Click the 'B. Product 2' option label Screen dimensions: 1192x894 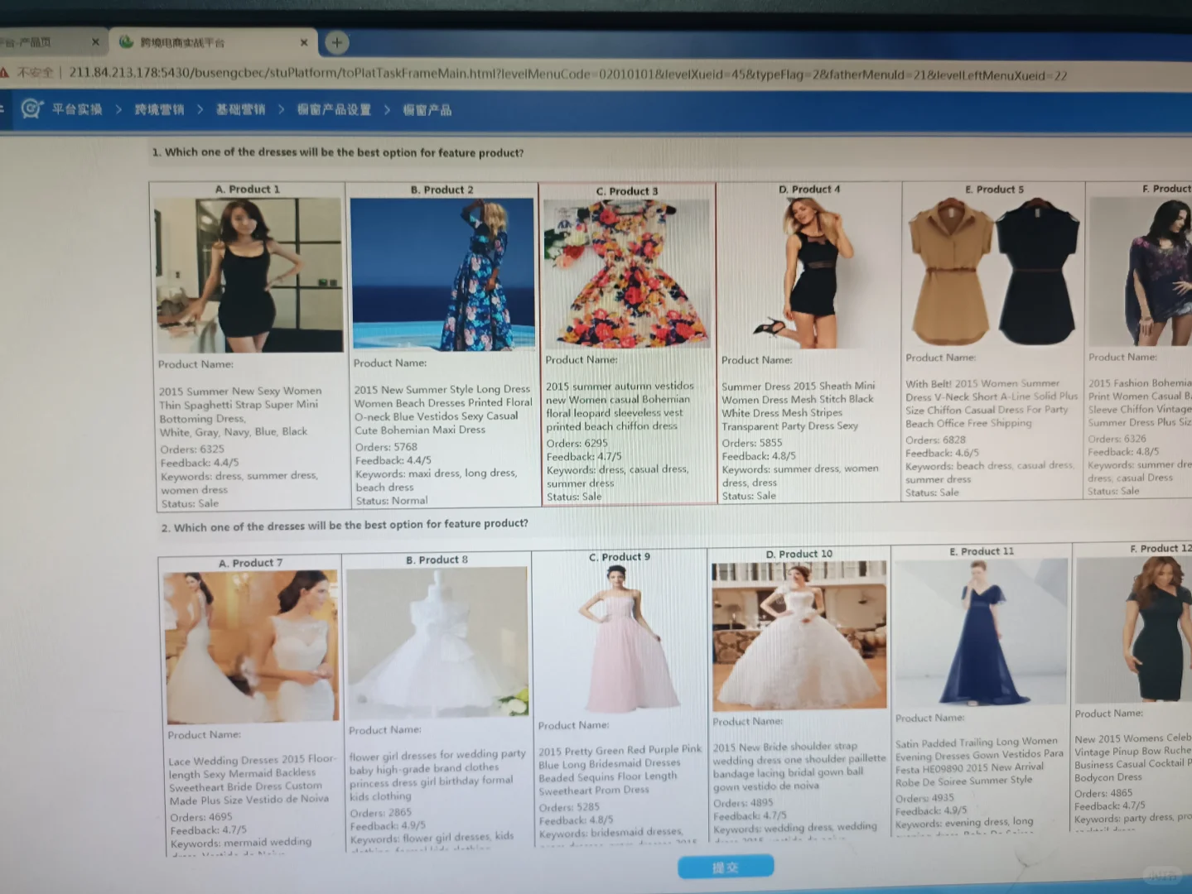(442, 190)
